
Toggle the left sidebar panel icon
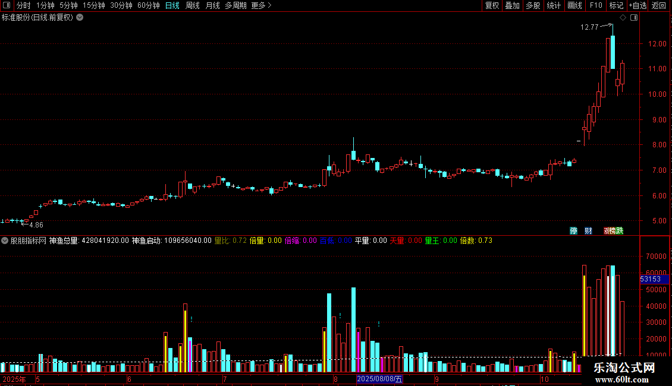7,5
